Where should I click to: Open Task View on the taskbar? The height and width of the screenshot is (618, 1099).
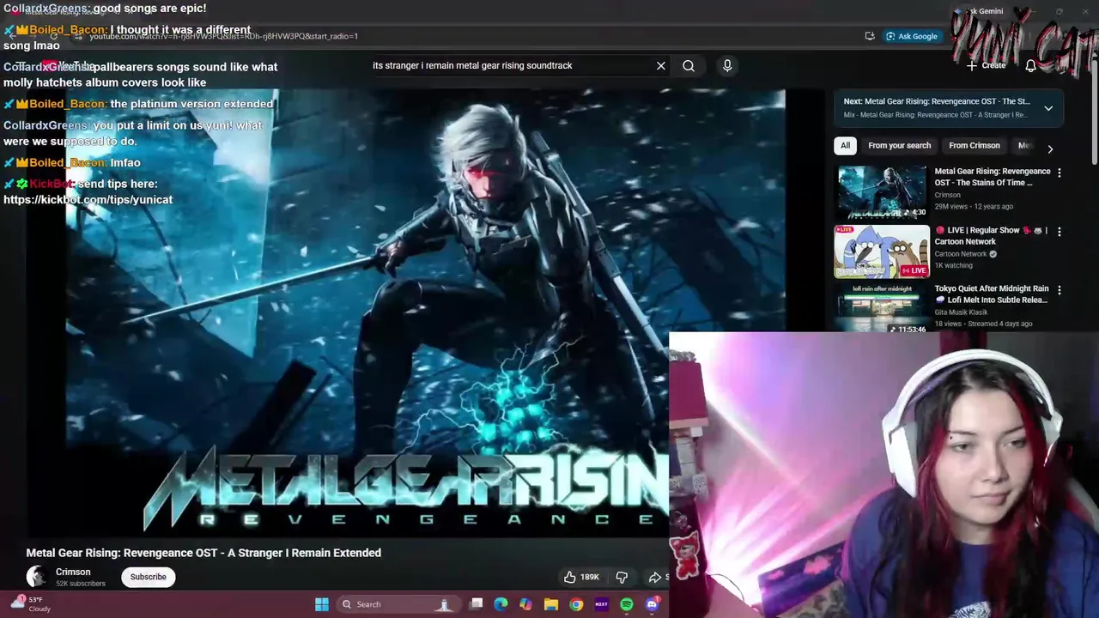pos(477,604)
